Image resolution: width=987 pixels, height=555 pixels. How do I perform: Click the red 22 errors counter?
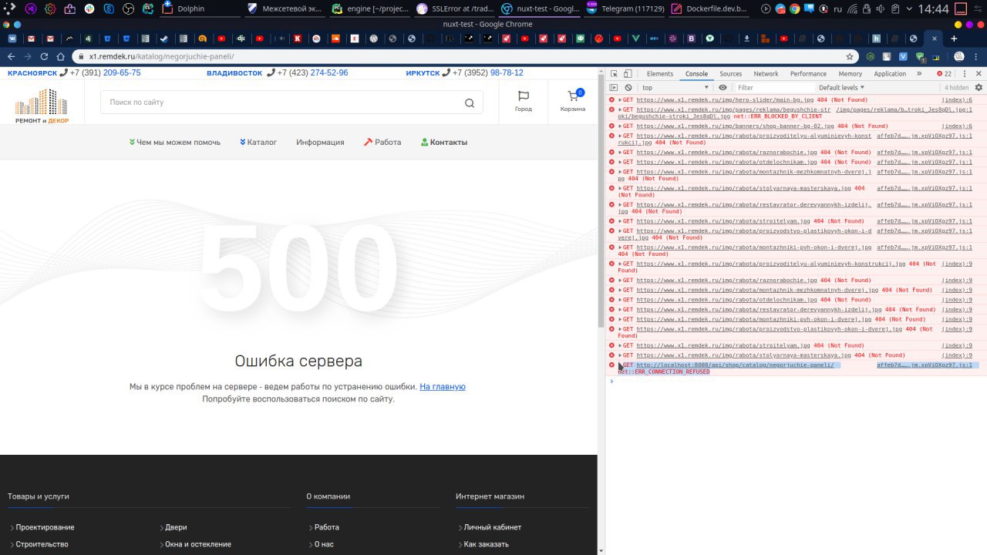(x=944, y=74)
